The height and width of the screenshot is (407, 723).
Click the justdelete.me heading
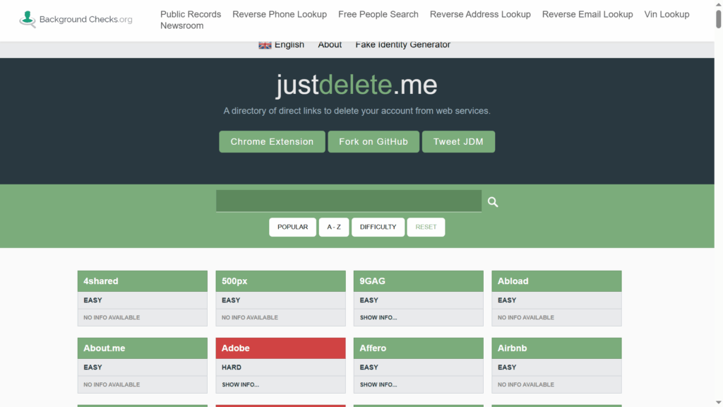click(x=357, y=85)
